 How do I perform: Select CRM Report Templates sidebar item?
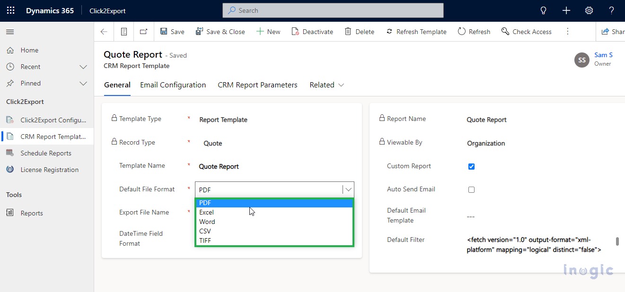47,137
